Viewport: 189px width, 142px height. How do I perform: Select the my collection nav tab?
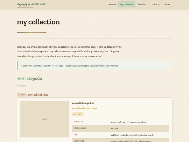(127, 5)
